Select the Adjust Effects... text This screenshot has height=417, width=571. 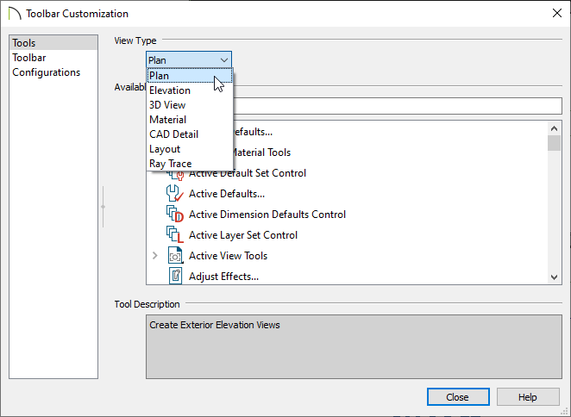[x=223, y=277]
